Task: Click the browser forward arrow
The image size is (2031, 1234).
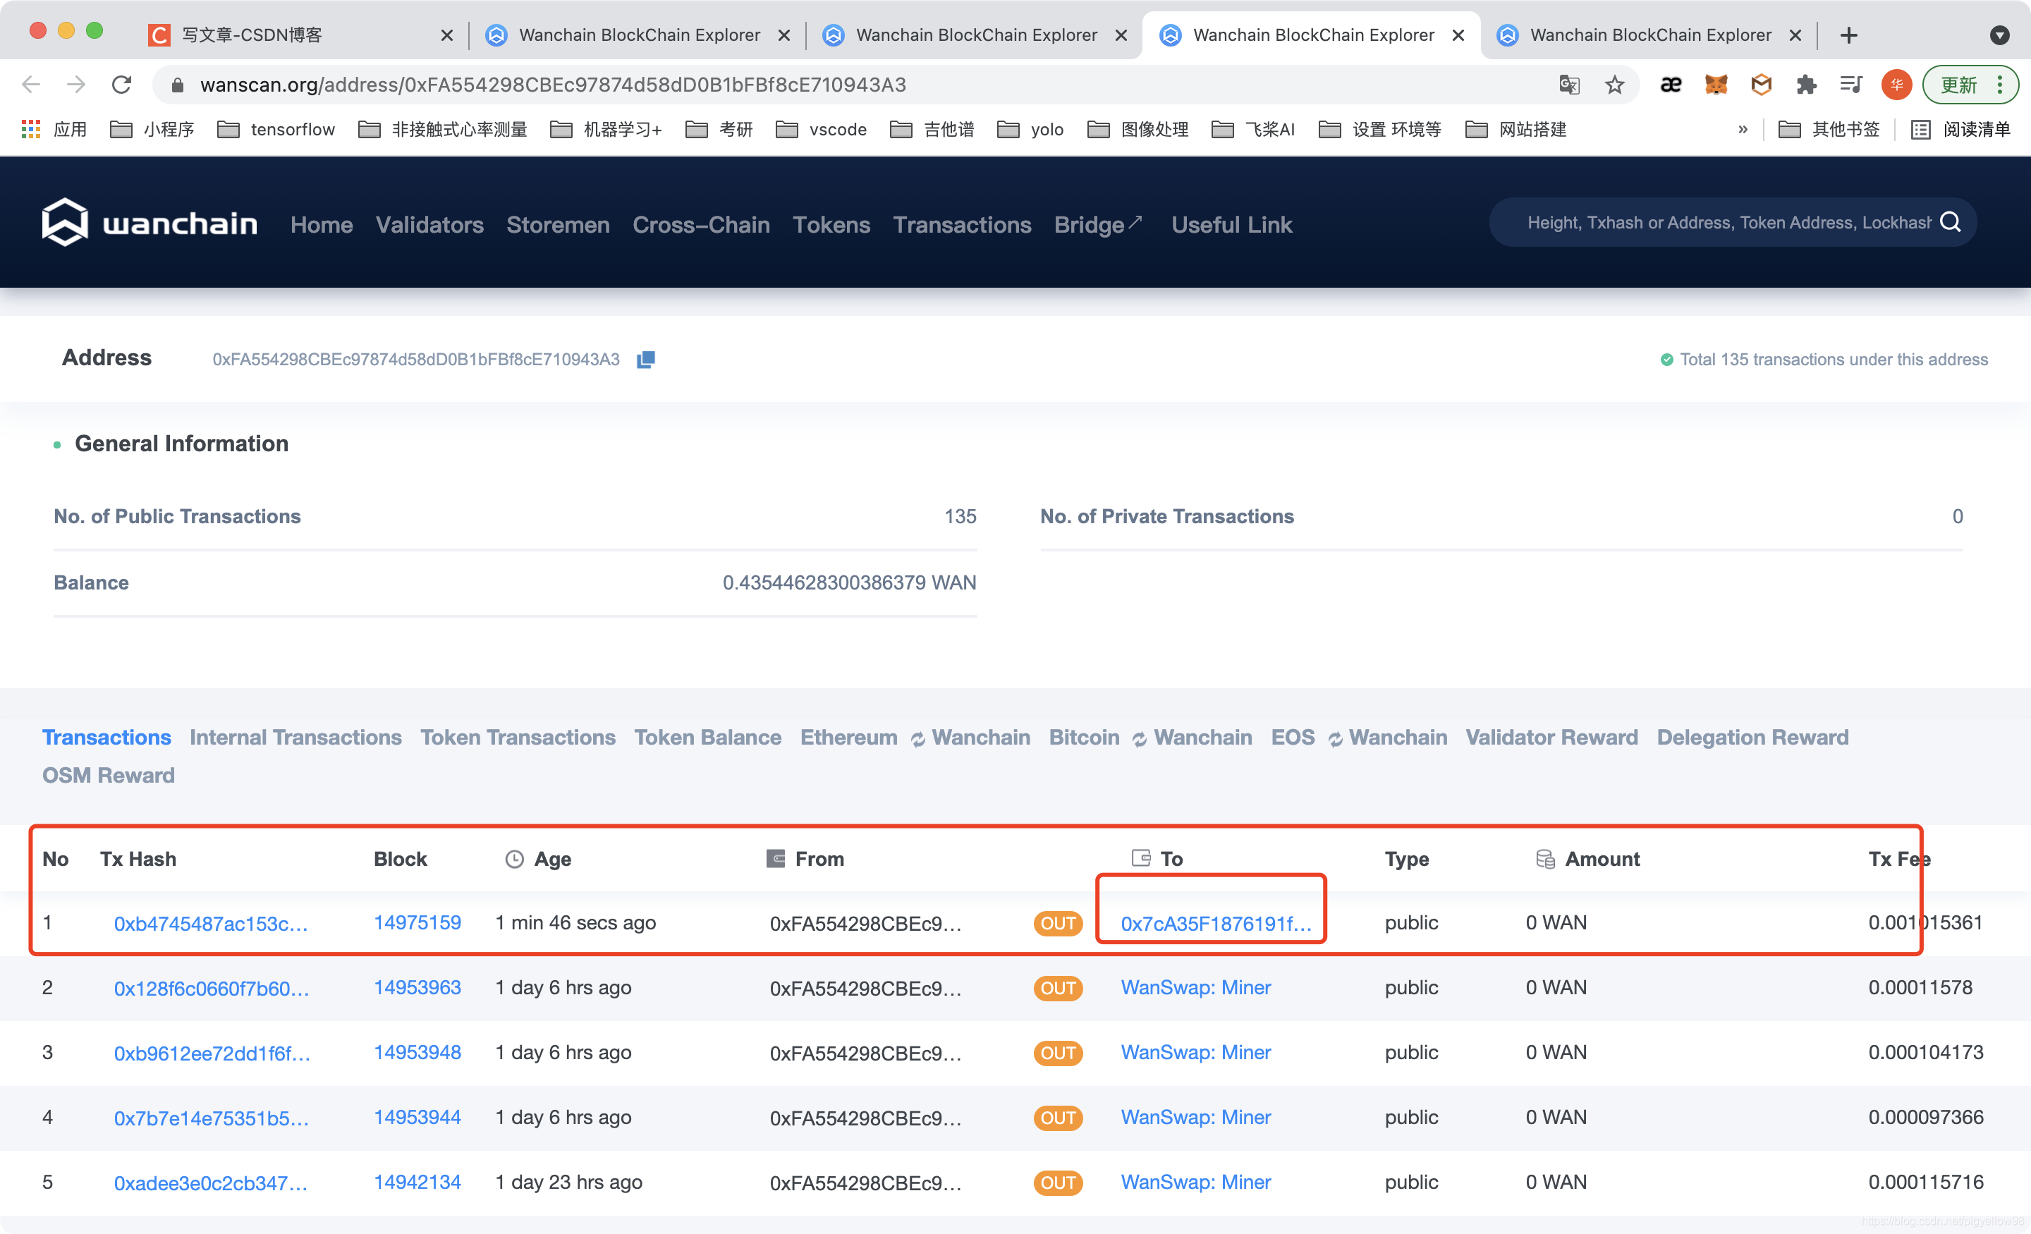Action: (x=76, y=84)
